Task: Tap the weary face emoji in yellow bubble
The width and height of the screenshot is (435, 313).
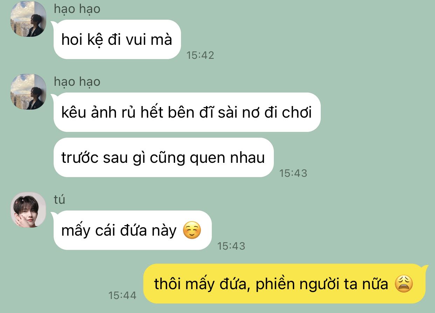Action: (404, 284)
